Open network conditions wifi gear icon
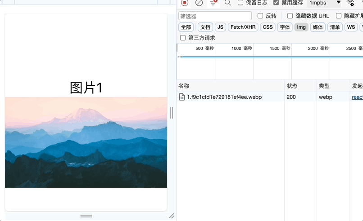The image size is (363, 221). pos(350,3)
